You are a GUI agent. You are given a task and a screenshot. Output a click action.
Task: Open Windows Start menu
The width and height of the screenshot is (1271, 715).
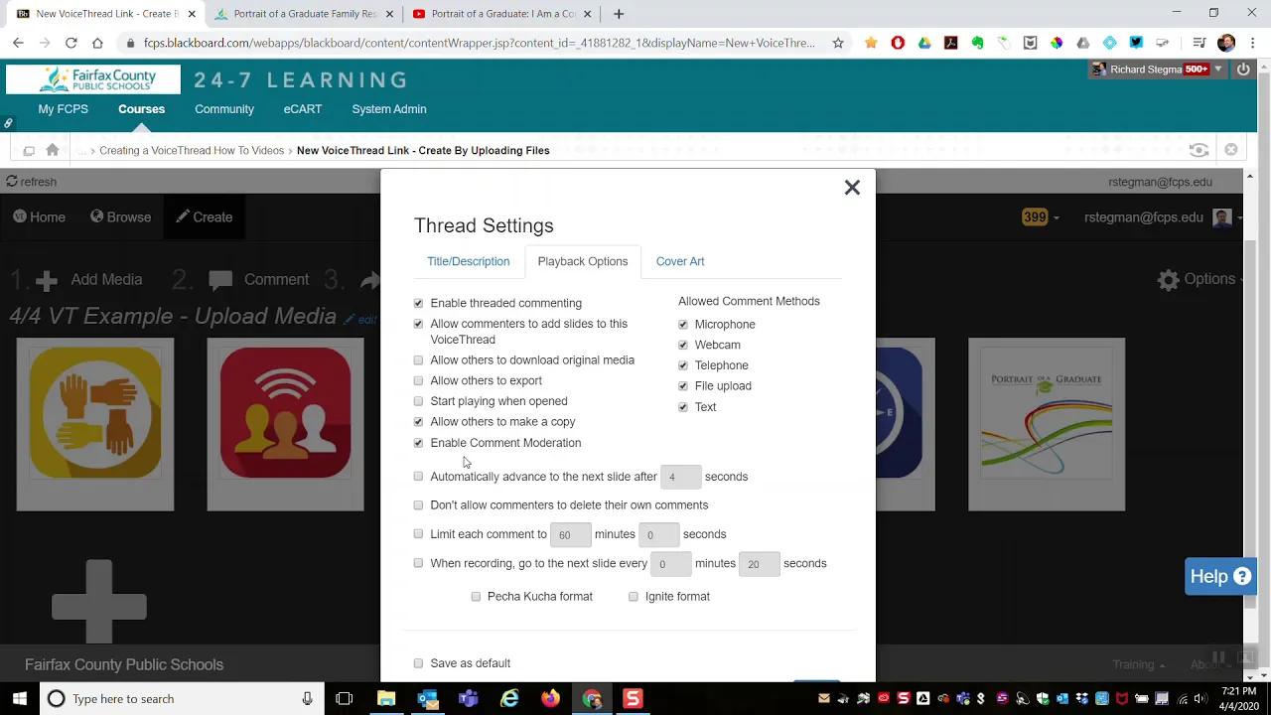[20, 699]
